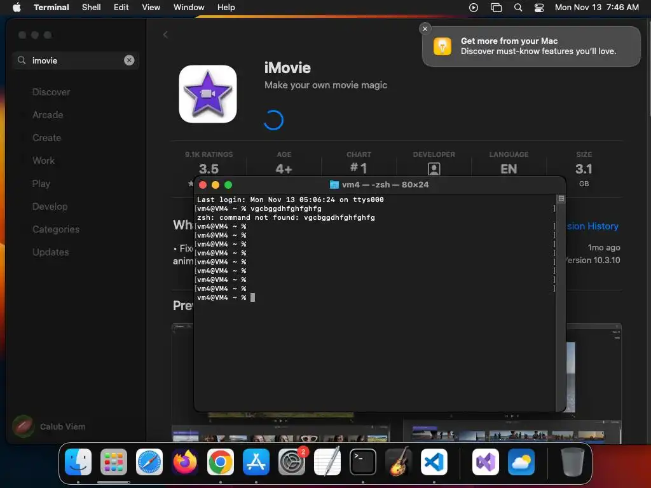
Task: Open the Stage Manager menu bar icon
Action: pos(496,7)
